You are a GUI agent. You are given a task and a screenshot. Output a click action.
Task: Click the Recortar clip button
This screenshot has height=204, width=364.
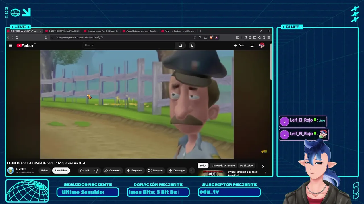pyautogui.click(x=156, y=171)
